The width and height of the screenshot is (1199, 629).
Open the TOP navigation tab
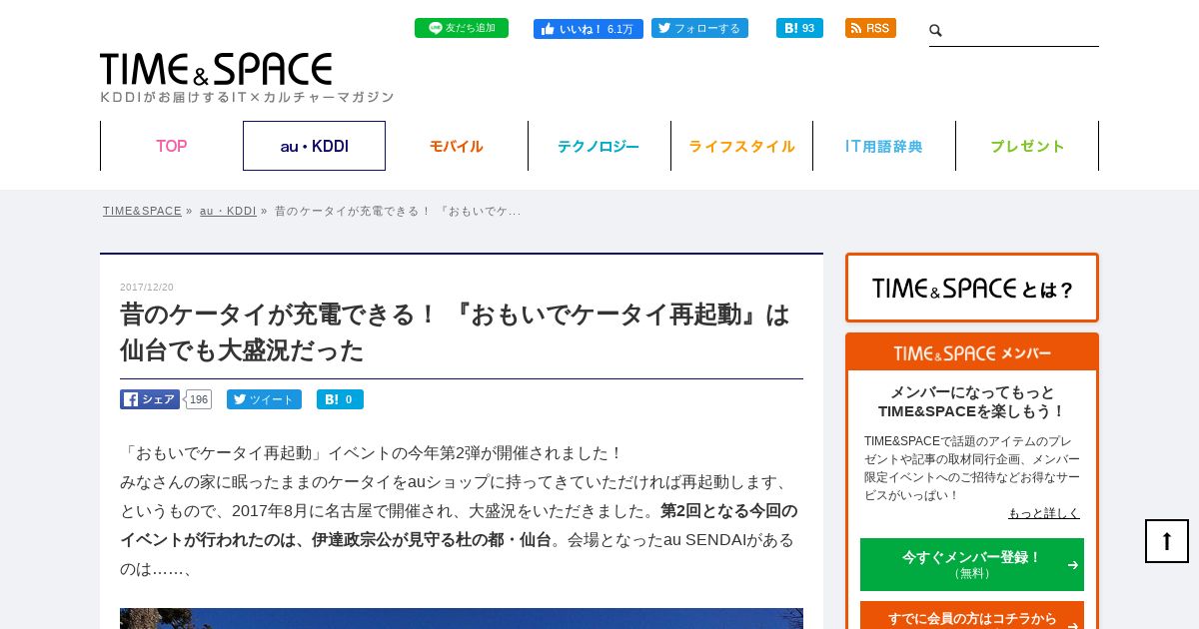tap(171, 146)
